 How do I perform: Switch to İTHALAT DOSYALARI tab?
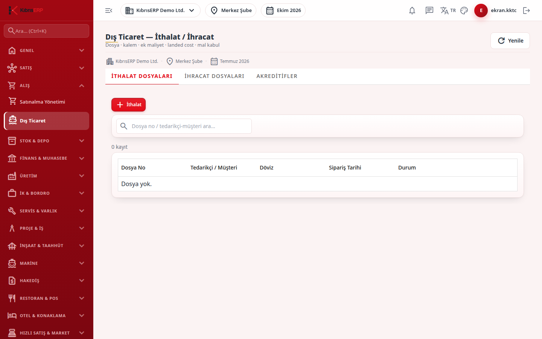click(142, 76)
